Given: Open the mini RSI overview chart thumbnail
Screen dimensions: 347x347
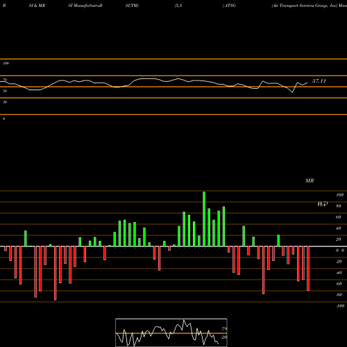Looking at the screenshot, I should click(171, 332).
